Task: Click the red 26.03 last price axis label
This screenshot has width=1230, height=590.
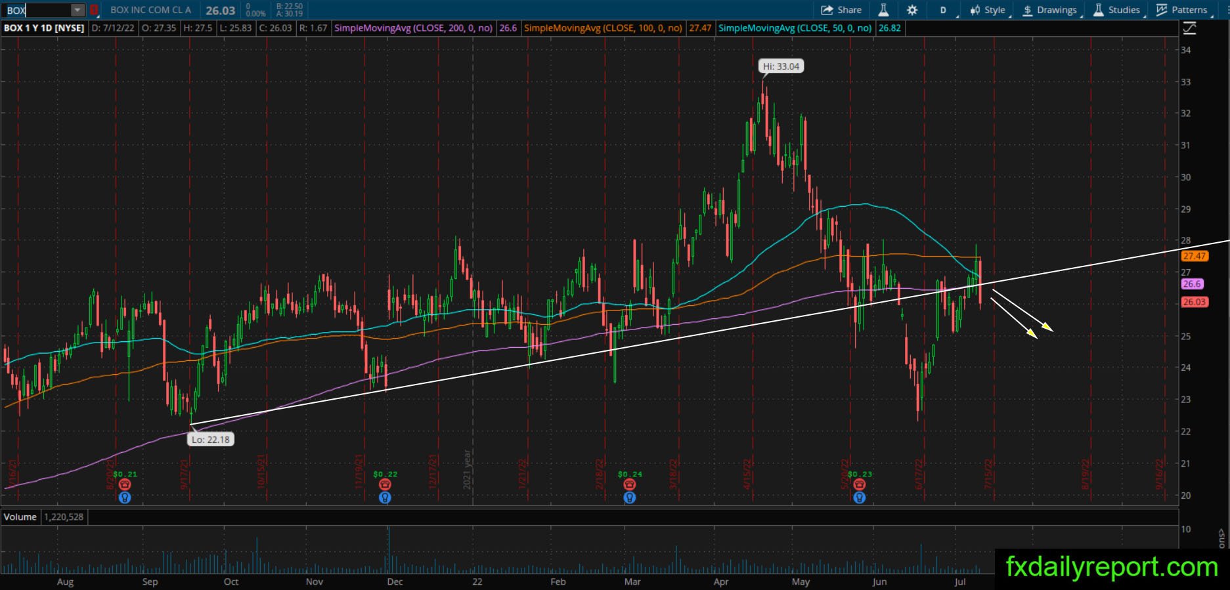Action: (1194, 302)
